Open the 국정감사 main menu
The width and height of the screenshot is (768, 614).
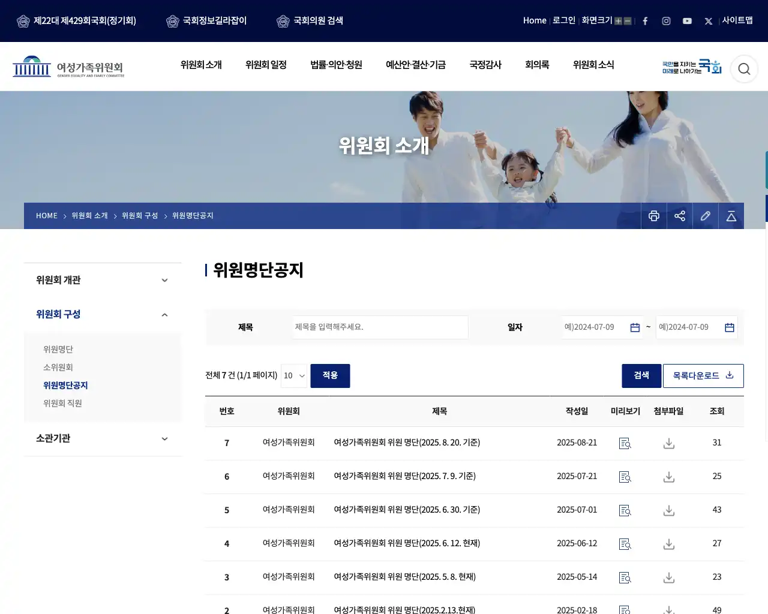coord(485,65)
